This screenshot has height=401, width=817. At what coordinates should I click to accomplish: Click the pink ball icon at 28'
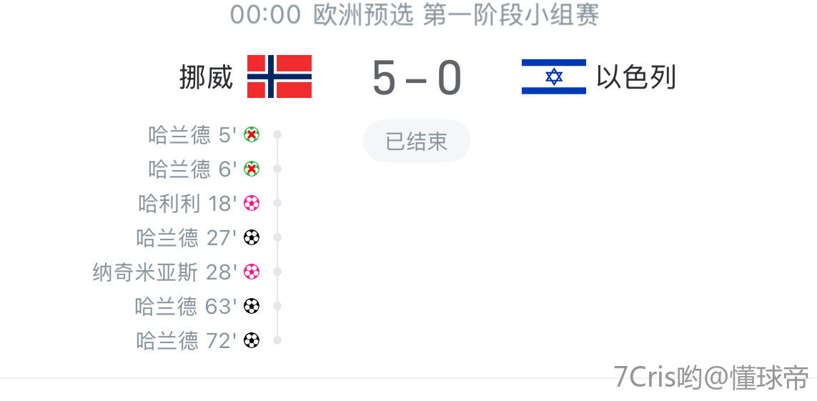tap(251, 272)
